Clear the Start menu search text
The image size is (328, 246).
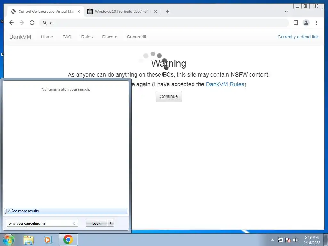tap(74, 223)
